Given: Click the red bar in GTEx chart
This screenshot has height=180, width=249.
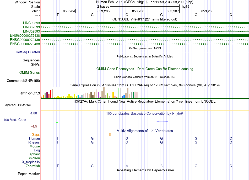Looking at the screenshot, I should (51, 94).
